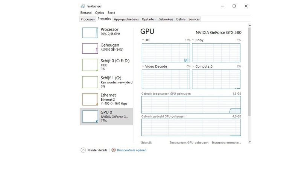Open the 3D graph engine dropdown
The height and width of the screenshot is (169, 301).
(143, 40)
